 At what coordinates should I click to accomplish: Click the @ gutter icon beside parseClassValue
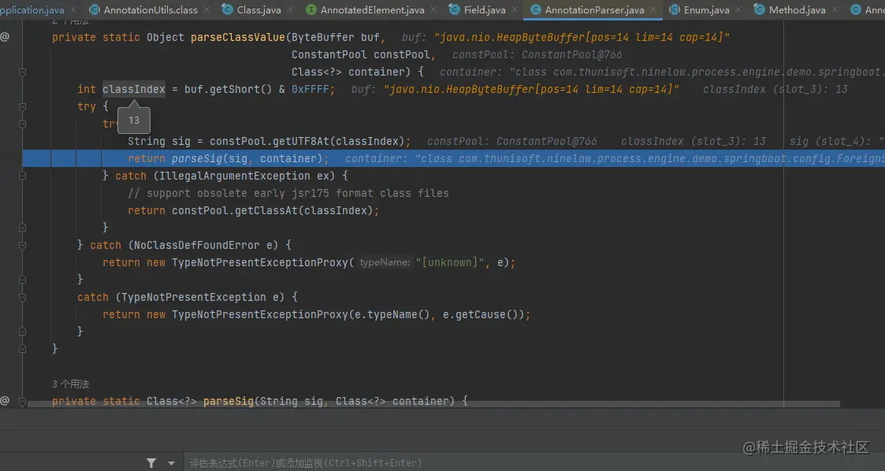(x=5, y=37)
